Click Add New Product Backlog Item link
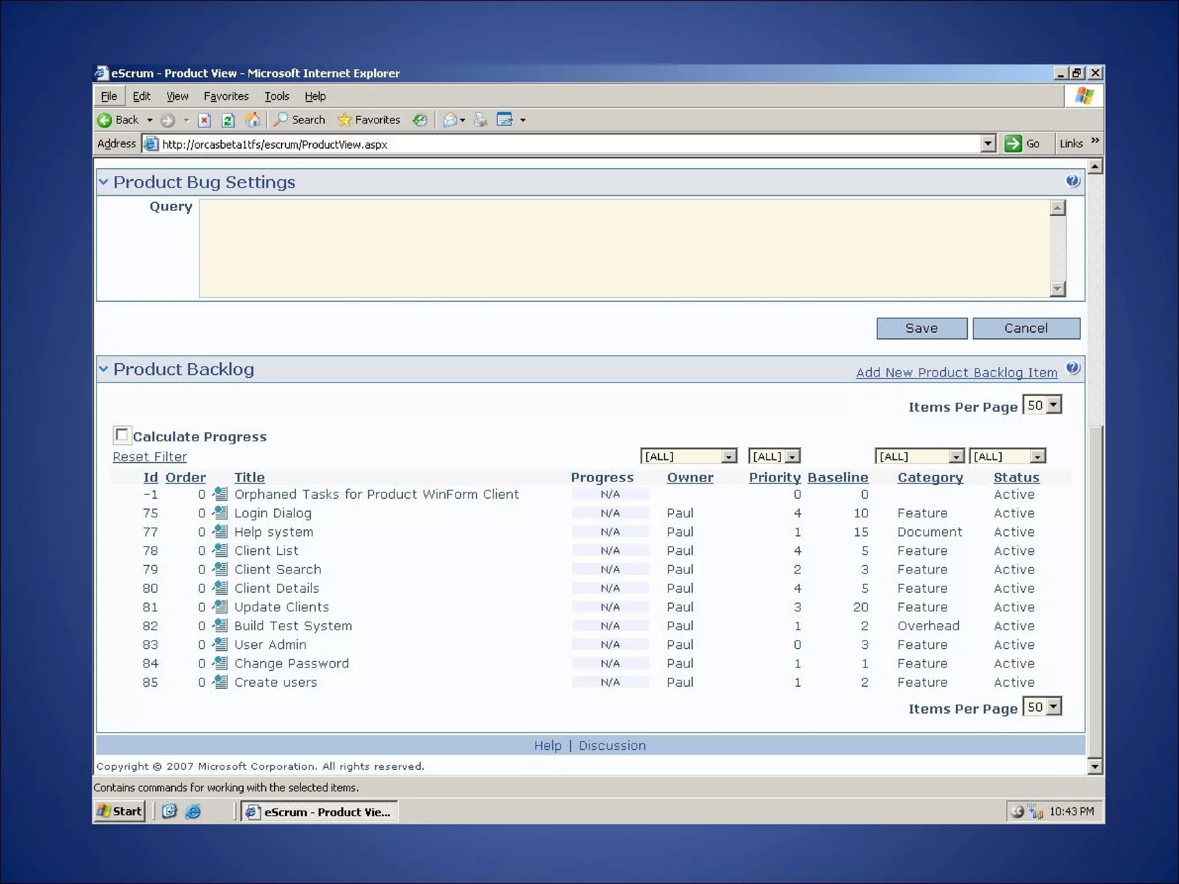 coord(956,372)
